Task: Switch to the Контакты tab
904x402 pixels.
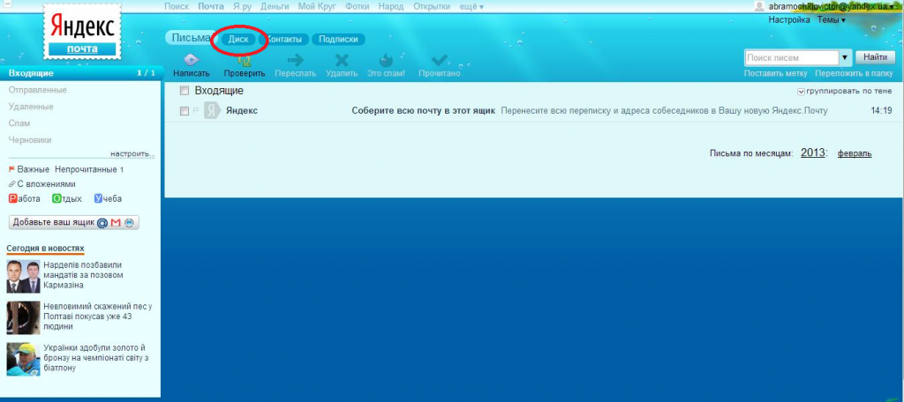Action: [x=283, y=40]
